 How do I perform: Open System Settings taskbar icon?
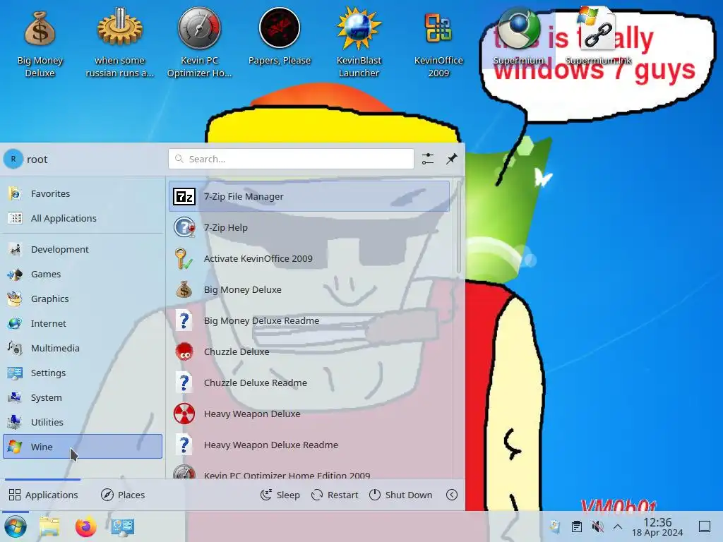pos(123,526)
